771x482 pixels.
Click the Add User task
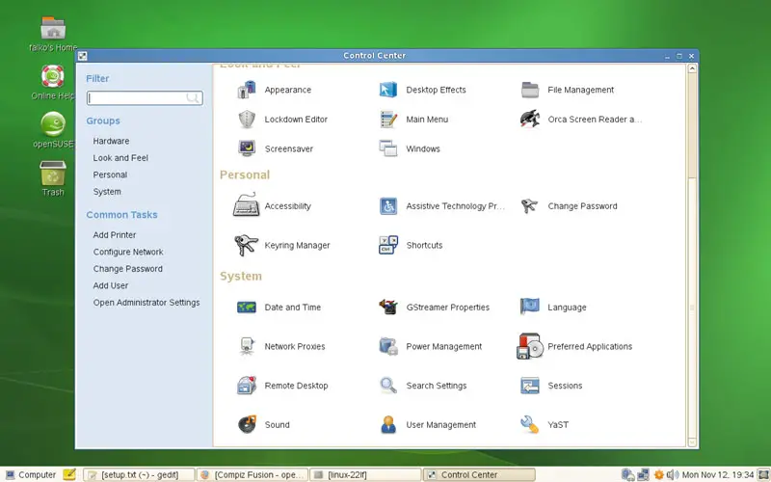[111, 285]
